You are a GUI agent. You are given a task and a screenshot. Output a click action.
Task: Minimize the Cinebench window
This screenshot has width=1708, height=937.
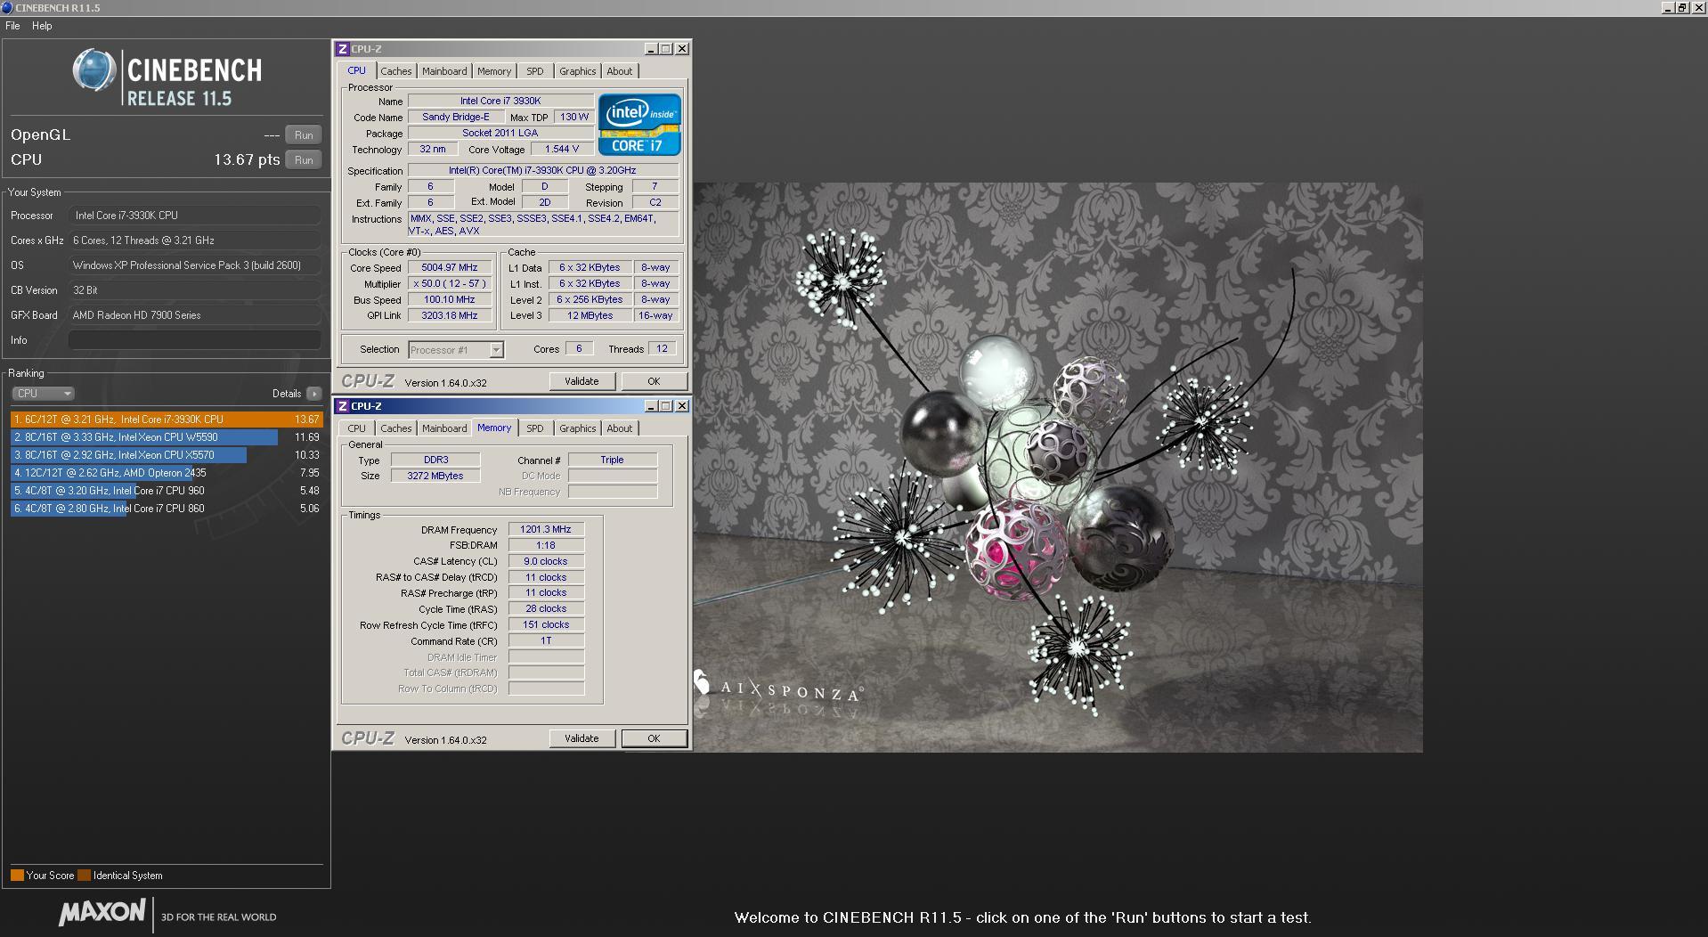1667,7
